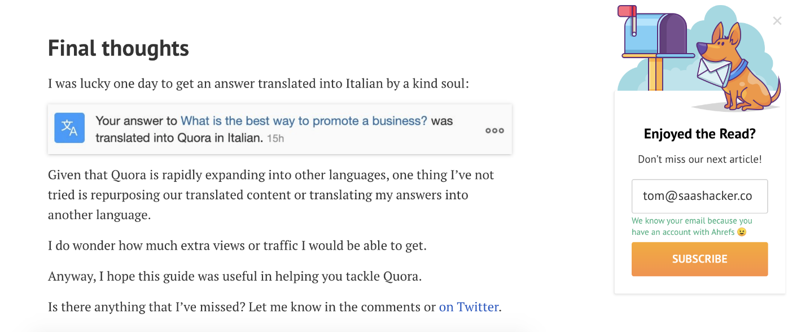
Task: Click the sentence "Anyway, I hope this guide was useful"
Action: click(235, 277)
